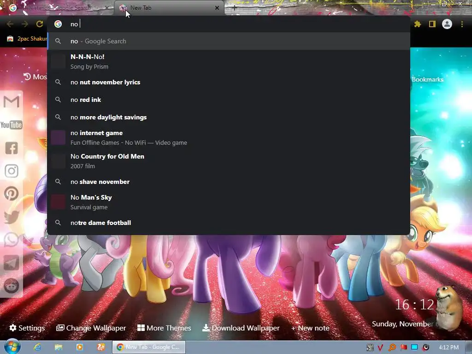The image size is (472, 354).
Task: Open the Facebook sidebar shortcut
Action: click(x=12, y=148)
